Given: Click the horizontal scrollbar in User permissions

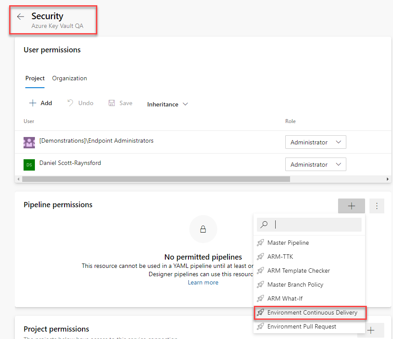Looking at the screenshot, I should pyautogui.click(x=156, y=179).
